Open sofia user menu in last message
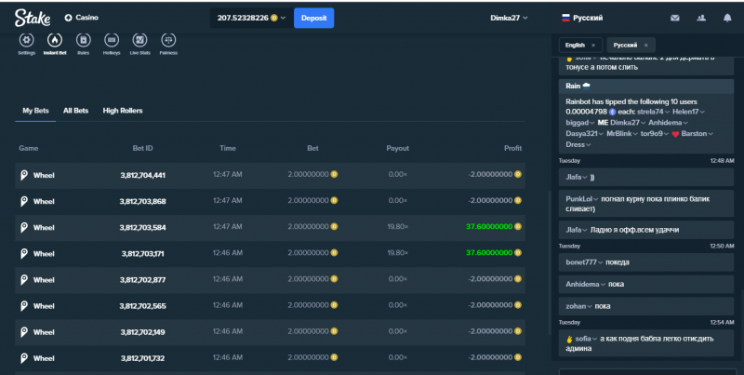The image size is (744, 375). [x=586, y=339]
